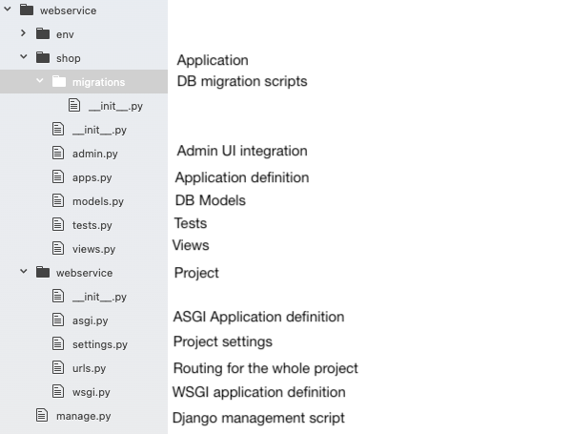Viewport: 572px width, 434px height.
Task: Select __init__.py inside the migrations folder
Action: point(115,106)
